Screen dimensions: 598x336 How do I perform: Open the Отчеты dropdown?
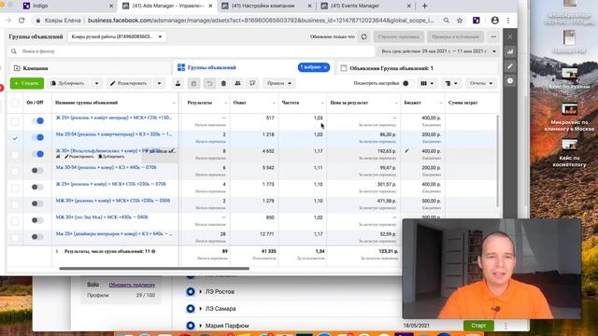[481, 83]
